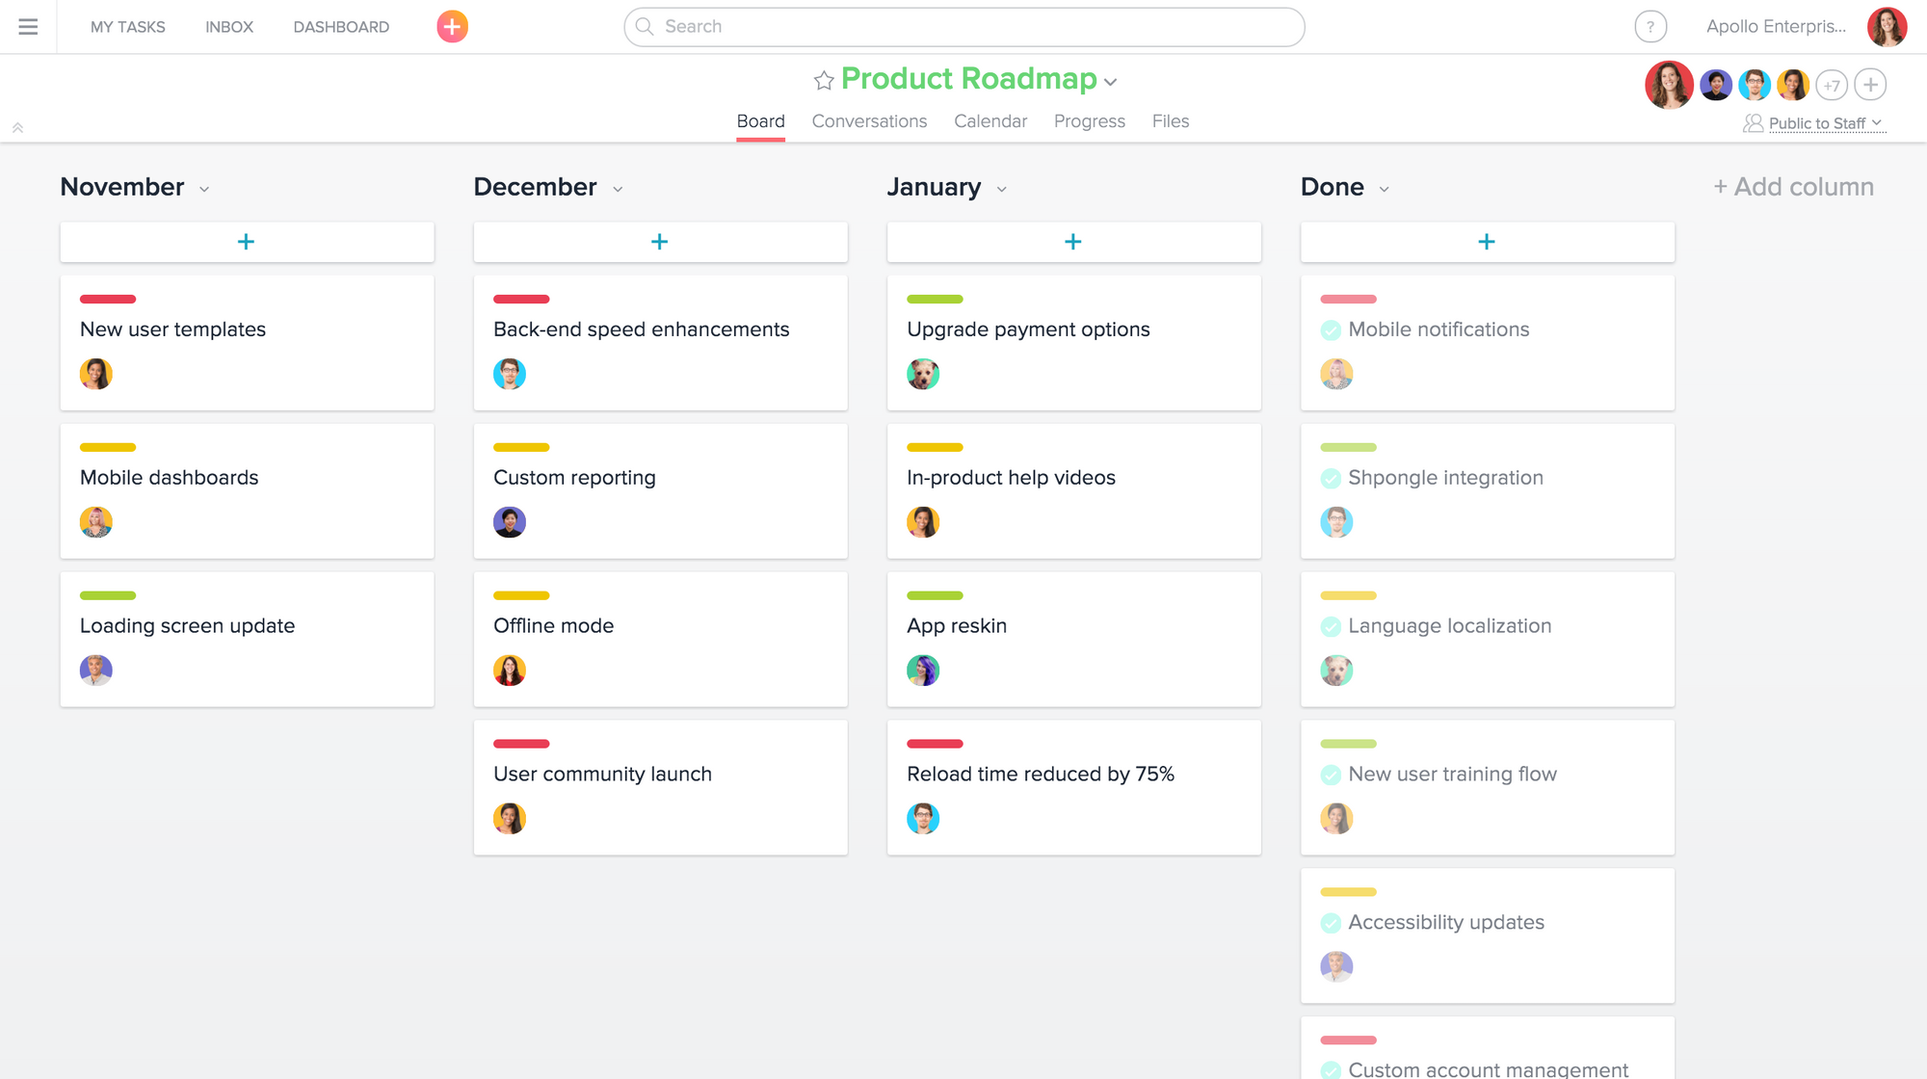The image size is (1927, 1079).
Task: Click assignee avatar on Mobile dashboards
Action: tap(96, 522)
